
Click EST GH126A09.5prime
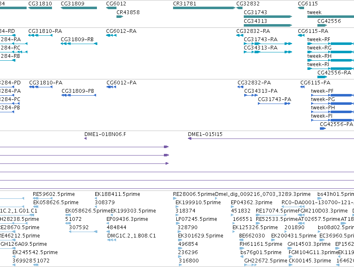pos(24,244)
